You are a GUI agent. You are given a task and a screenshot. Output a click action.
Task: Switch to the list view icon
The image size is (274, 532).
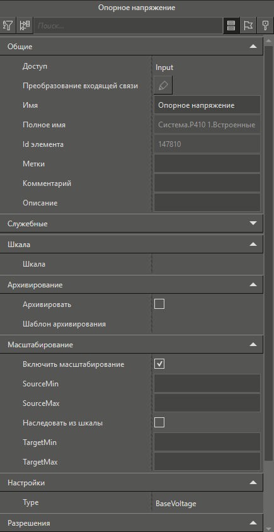(x=231, y=25)
